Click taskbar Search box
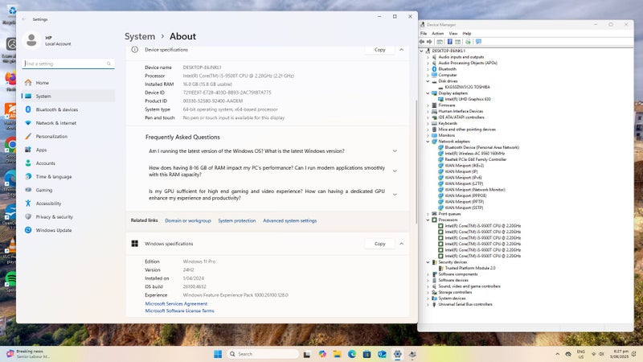 point(263,354)
